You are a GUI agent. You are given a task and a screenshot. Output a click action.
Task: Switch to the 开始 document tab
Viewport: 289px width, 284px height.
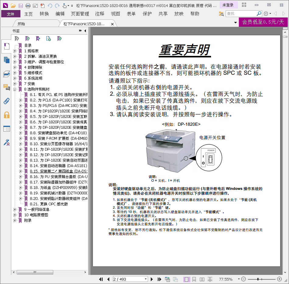(21, 24)
